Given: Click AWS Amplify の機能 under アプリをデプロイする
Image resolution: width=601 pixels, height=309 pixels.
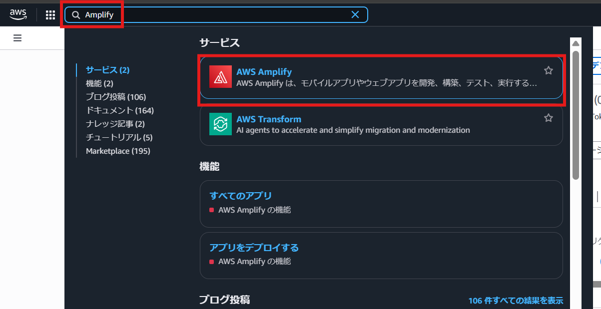Looking at the screenshot, I should pyautogui.click(x=254, y=261).
